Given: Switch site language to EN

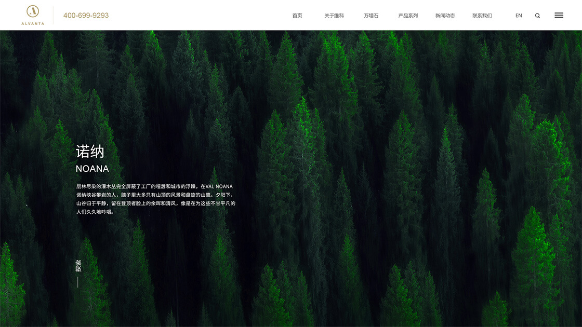Looking at the screenshot, I should (x=519, y=16).
